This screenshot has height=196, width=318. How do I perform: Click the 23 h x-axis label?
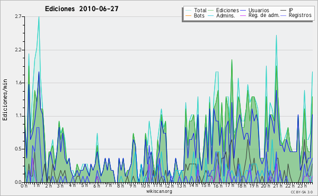coord(302,185)
